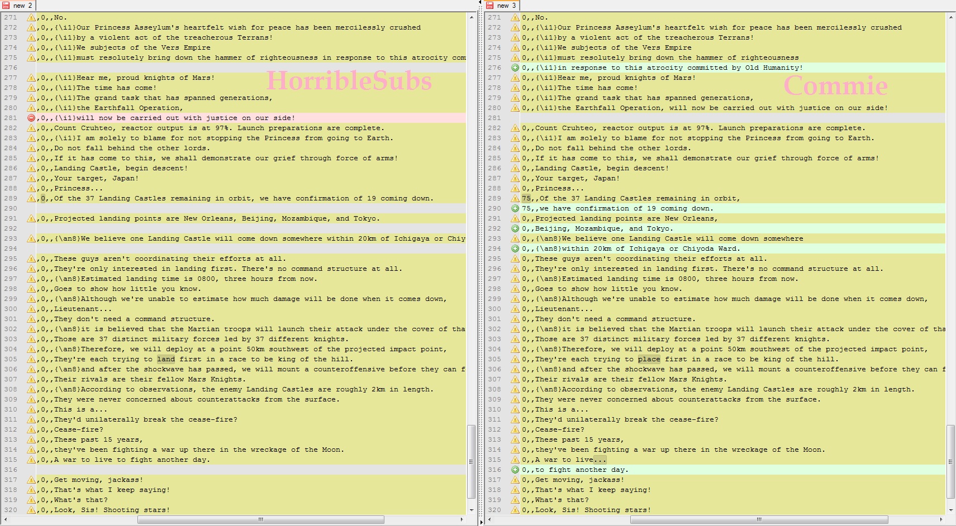Viewport: 956px width, 526px height.
Task: Click the red minus marker on line 281
Action: [31, 118]
